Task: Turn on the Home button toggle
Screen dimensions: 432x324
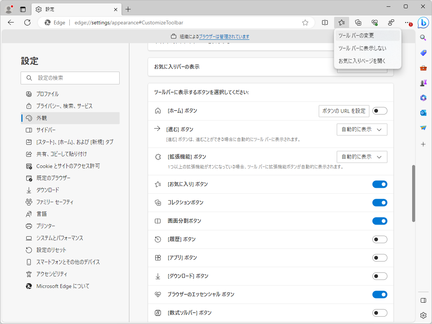Action: pos(379,111)
